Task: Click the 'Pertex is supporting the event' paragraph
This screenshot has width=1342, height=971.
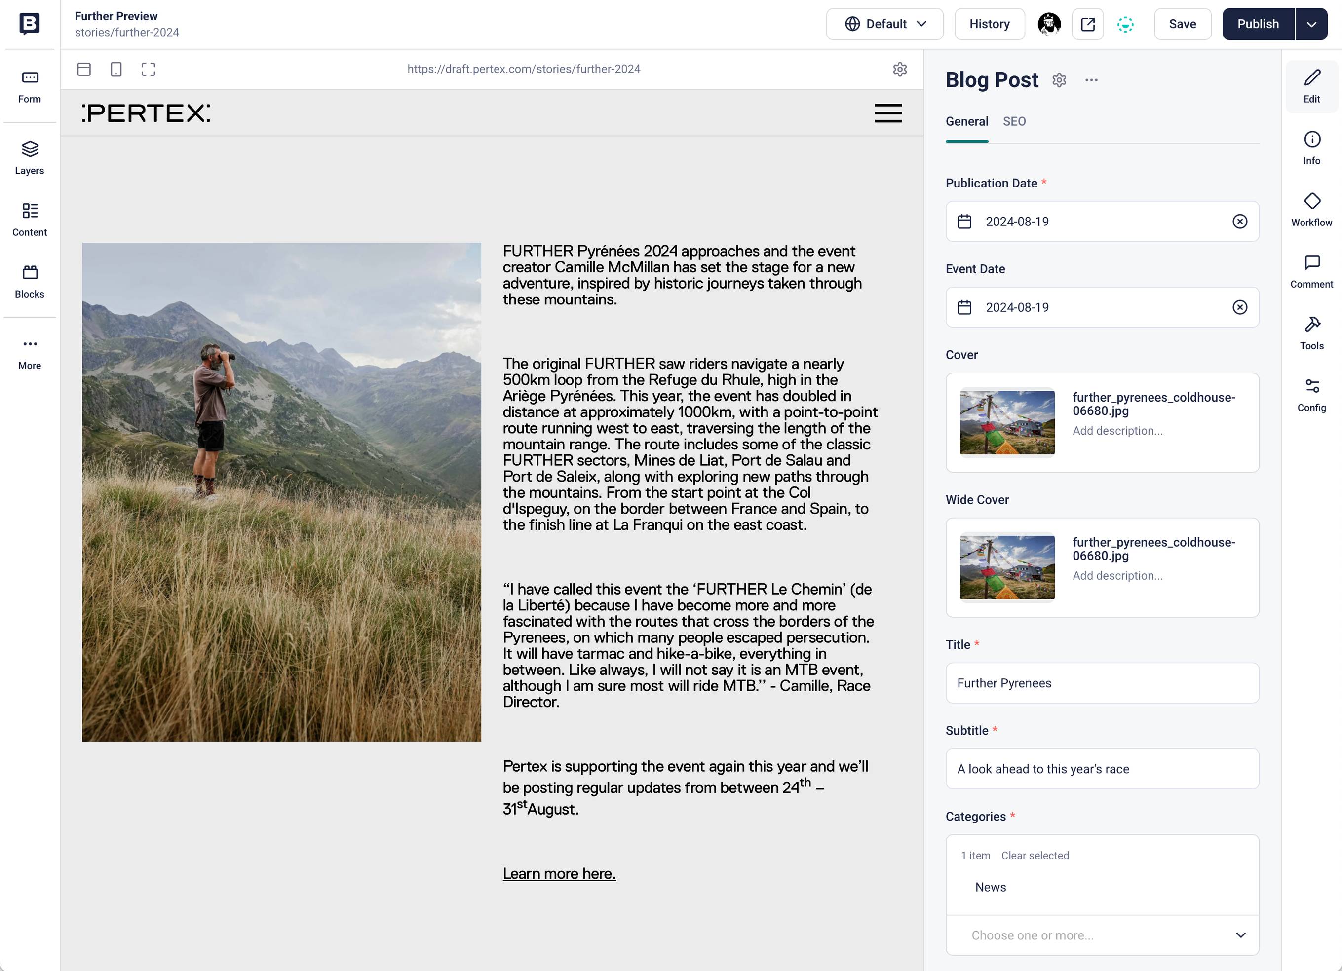Action: (685, 787)
